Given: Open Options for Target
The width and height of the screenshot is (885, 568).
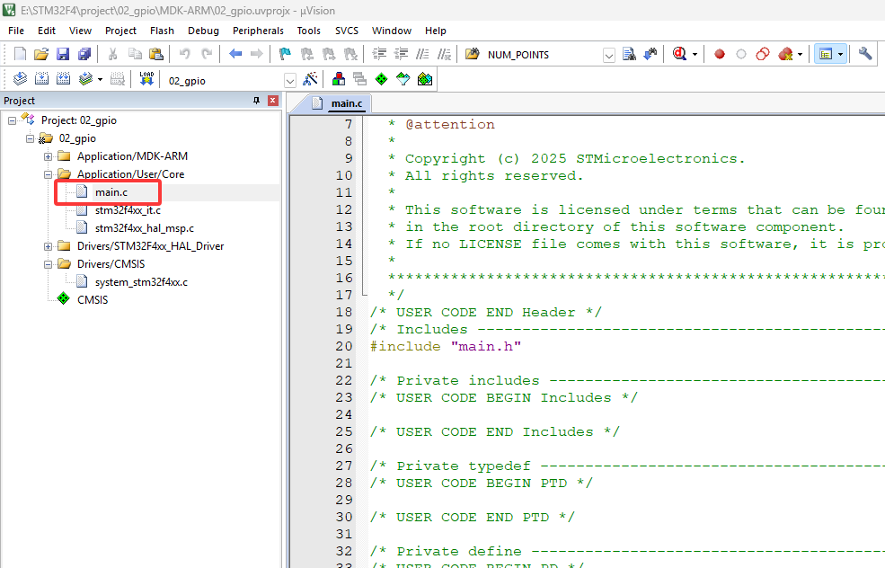Looking at the screenshot, I should (310, 79).
